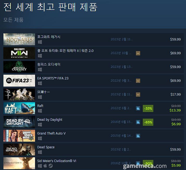Click the positive thumbs-up icon for Raft
The width and height of the screenshot is (186, 170).
click(x=138, y=108)
